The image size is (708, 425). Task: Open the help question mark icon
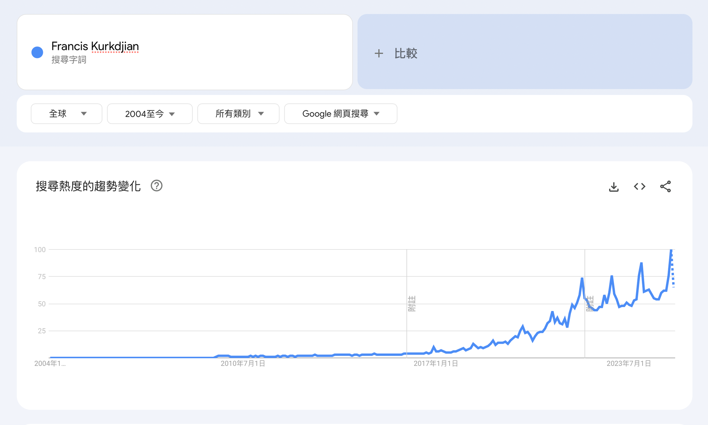(156, 186)
